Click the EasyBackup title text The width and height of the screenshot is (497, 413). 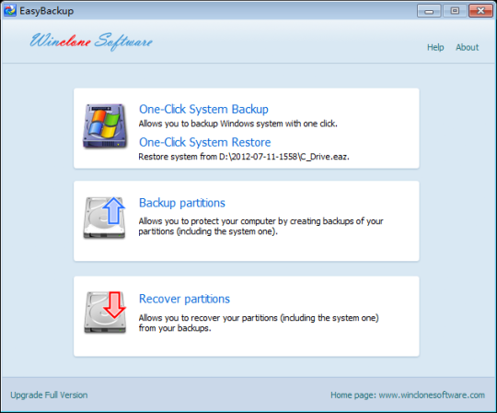click(47, 11)
